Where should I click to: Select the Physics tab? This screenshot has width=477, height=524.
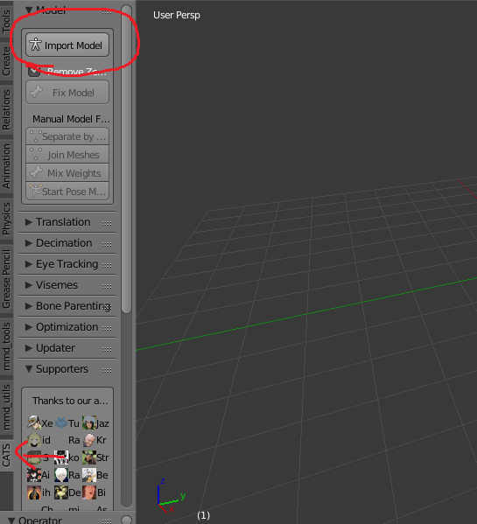pyautogui.click(x=6, y=218)
